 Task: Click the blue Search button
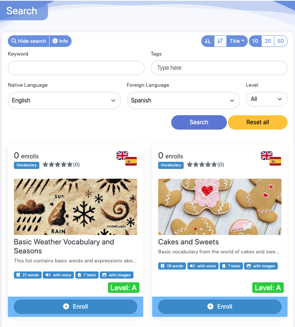199,122
